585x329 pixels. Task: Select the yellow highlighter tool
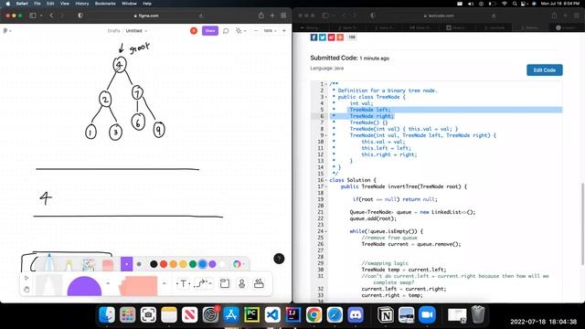[69, 264]
